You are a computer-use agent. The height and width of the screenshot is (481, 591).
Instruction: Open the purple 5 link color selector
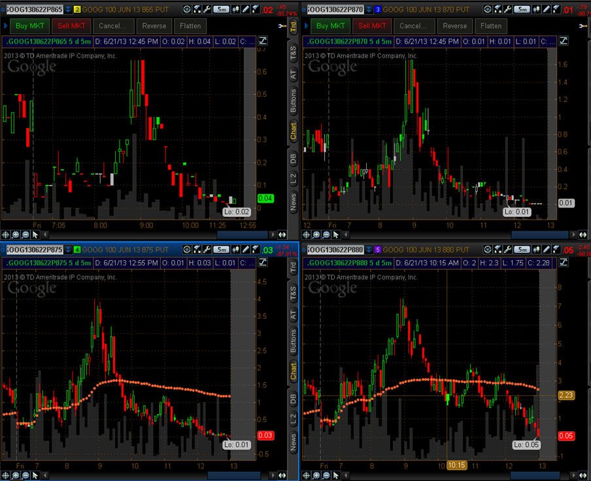tap(378, 250)
